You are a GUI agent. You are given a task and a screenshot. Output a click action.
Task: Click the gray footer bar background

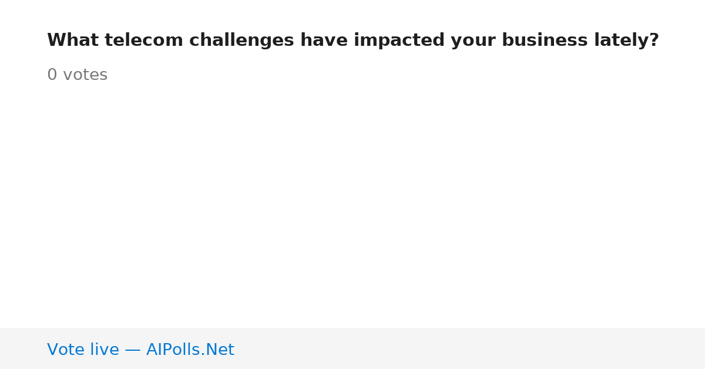tap(470, 348)
